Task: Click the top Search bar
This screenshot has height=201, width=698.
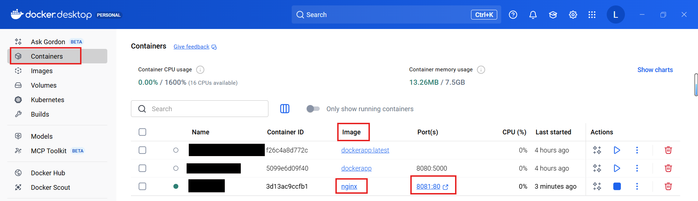Action: pyautogui.click(x=396, y=14)
